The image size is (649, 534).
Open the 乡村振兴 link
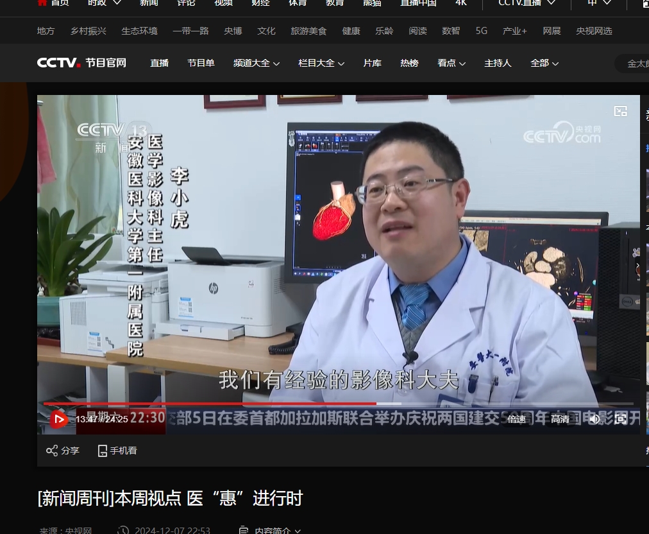point(88,31)
